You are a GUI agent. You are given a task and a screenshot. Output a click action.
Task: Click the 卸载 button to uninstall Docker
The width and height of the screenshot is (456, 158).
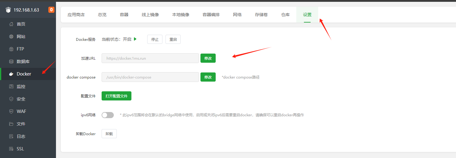(x=109, y=134)
